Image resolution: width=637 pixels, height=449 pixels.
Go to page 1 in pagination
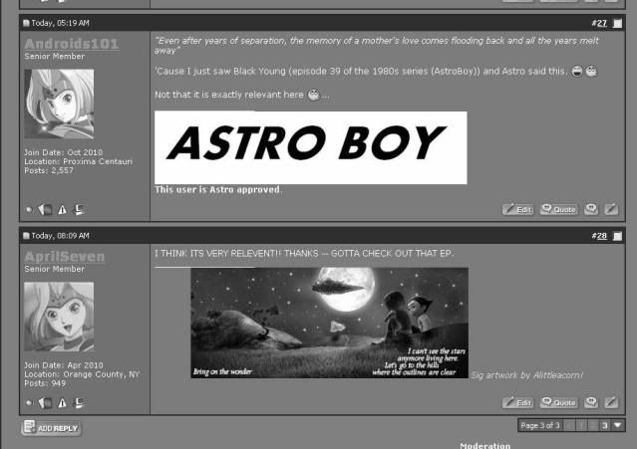tap(581, 425)
